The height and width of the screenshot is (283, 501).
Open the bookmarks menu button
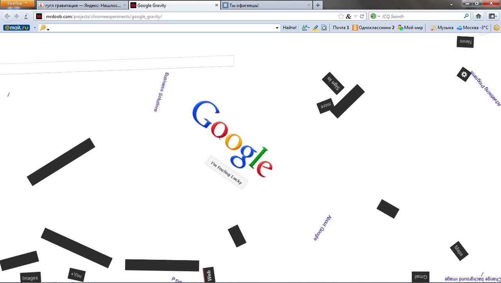(x=492, y=16)
